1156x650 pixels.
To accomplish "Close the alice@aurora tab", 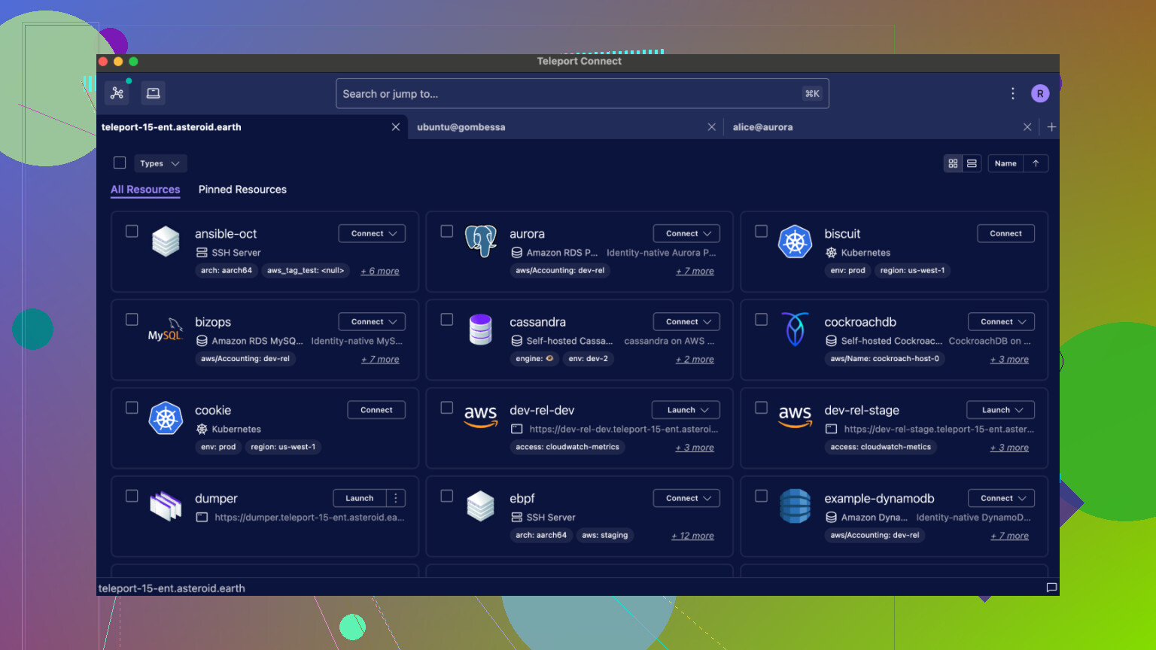I will [1027, 127].
